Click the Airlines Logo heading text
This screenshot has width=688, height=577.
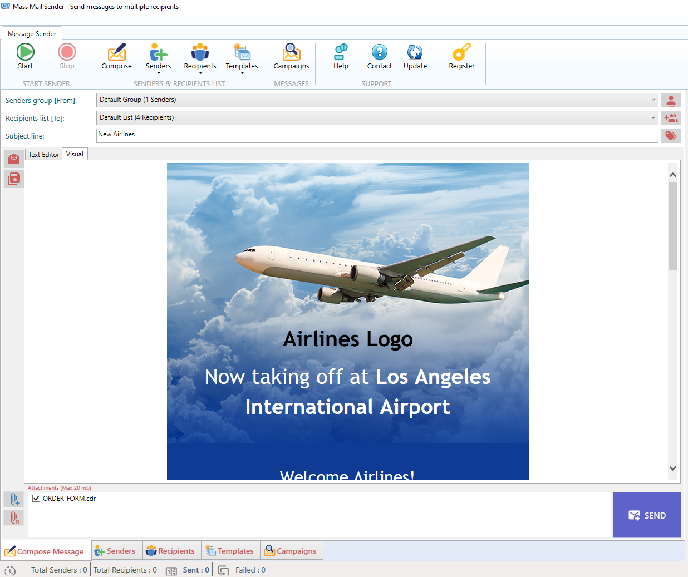(x=348, y=339)
